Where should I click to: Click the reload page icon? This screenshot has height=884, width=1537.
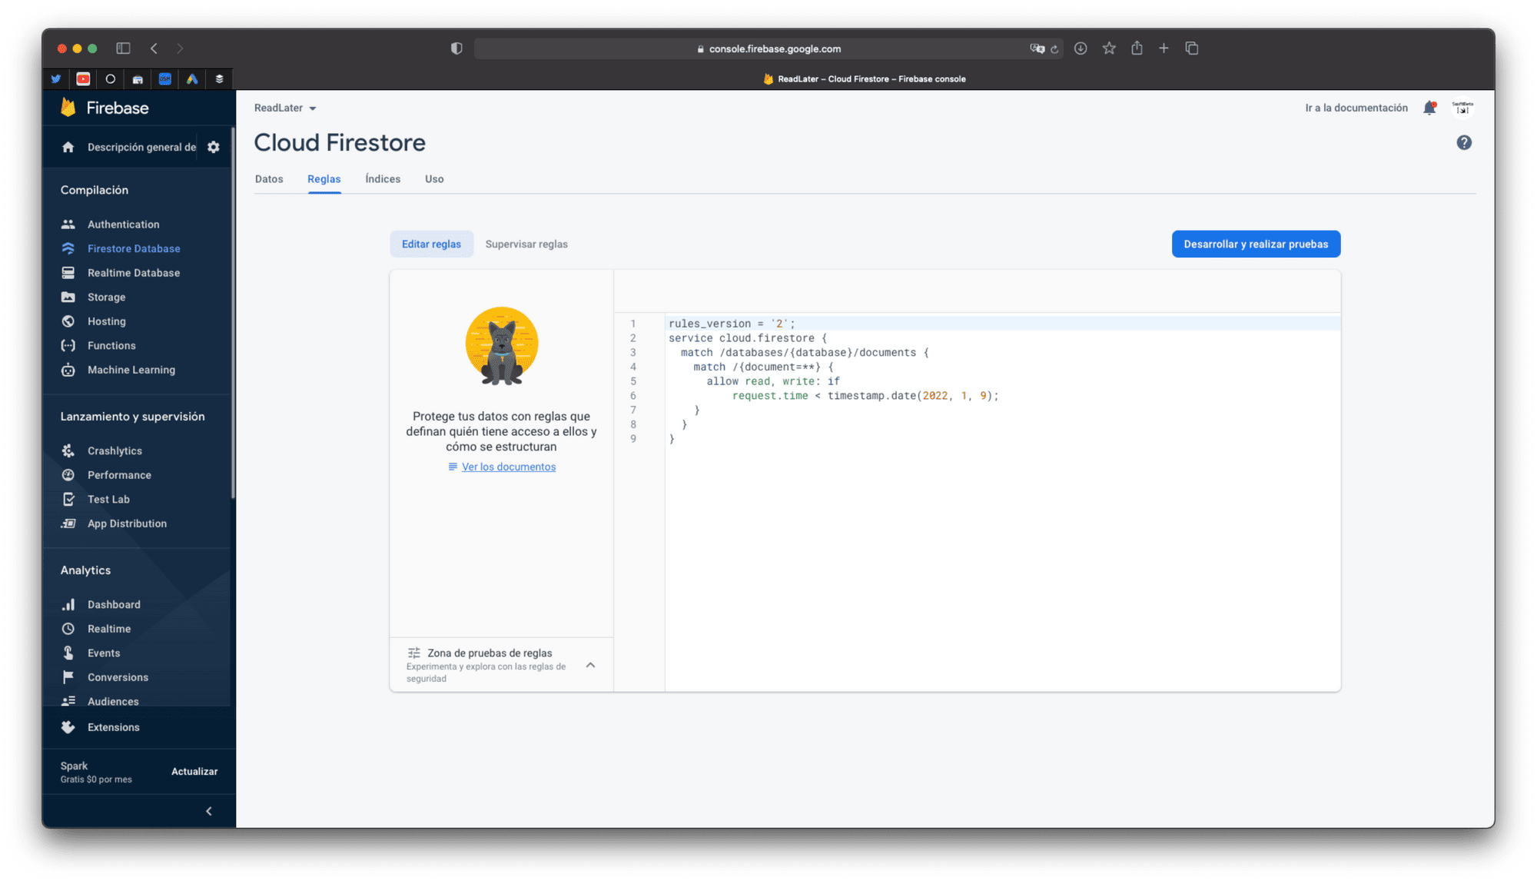(x=1054, y=49)
